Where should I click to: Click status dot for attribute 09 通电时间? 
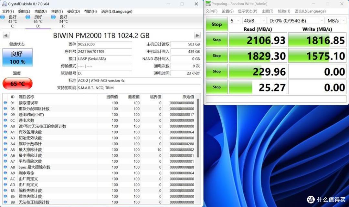(5, 114)
